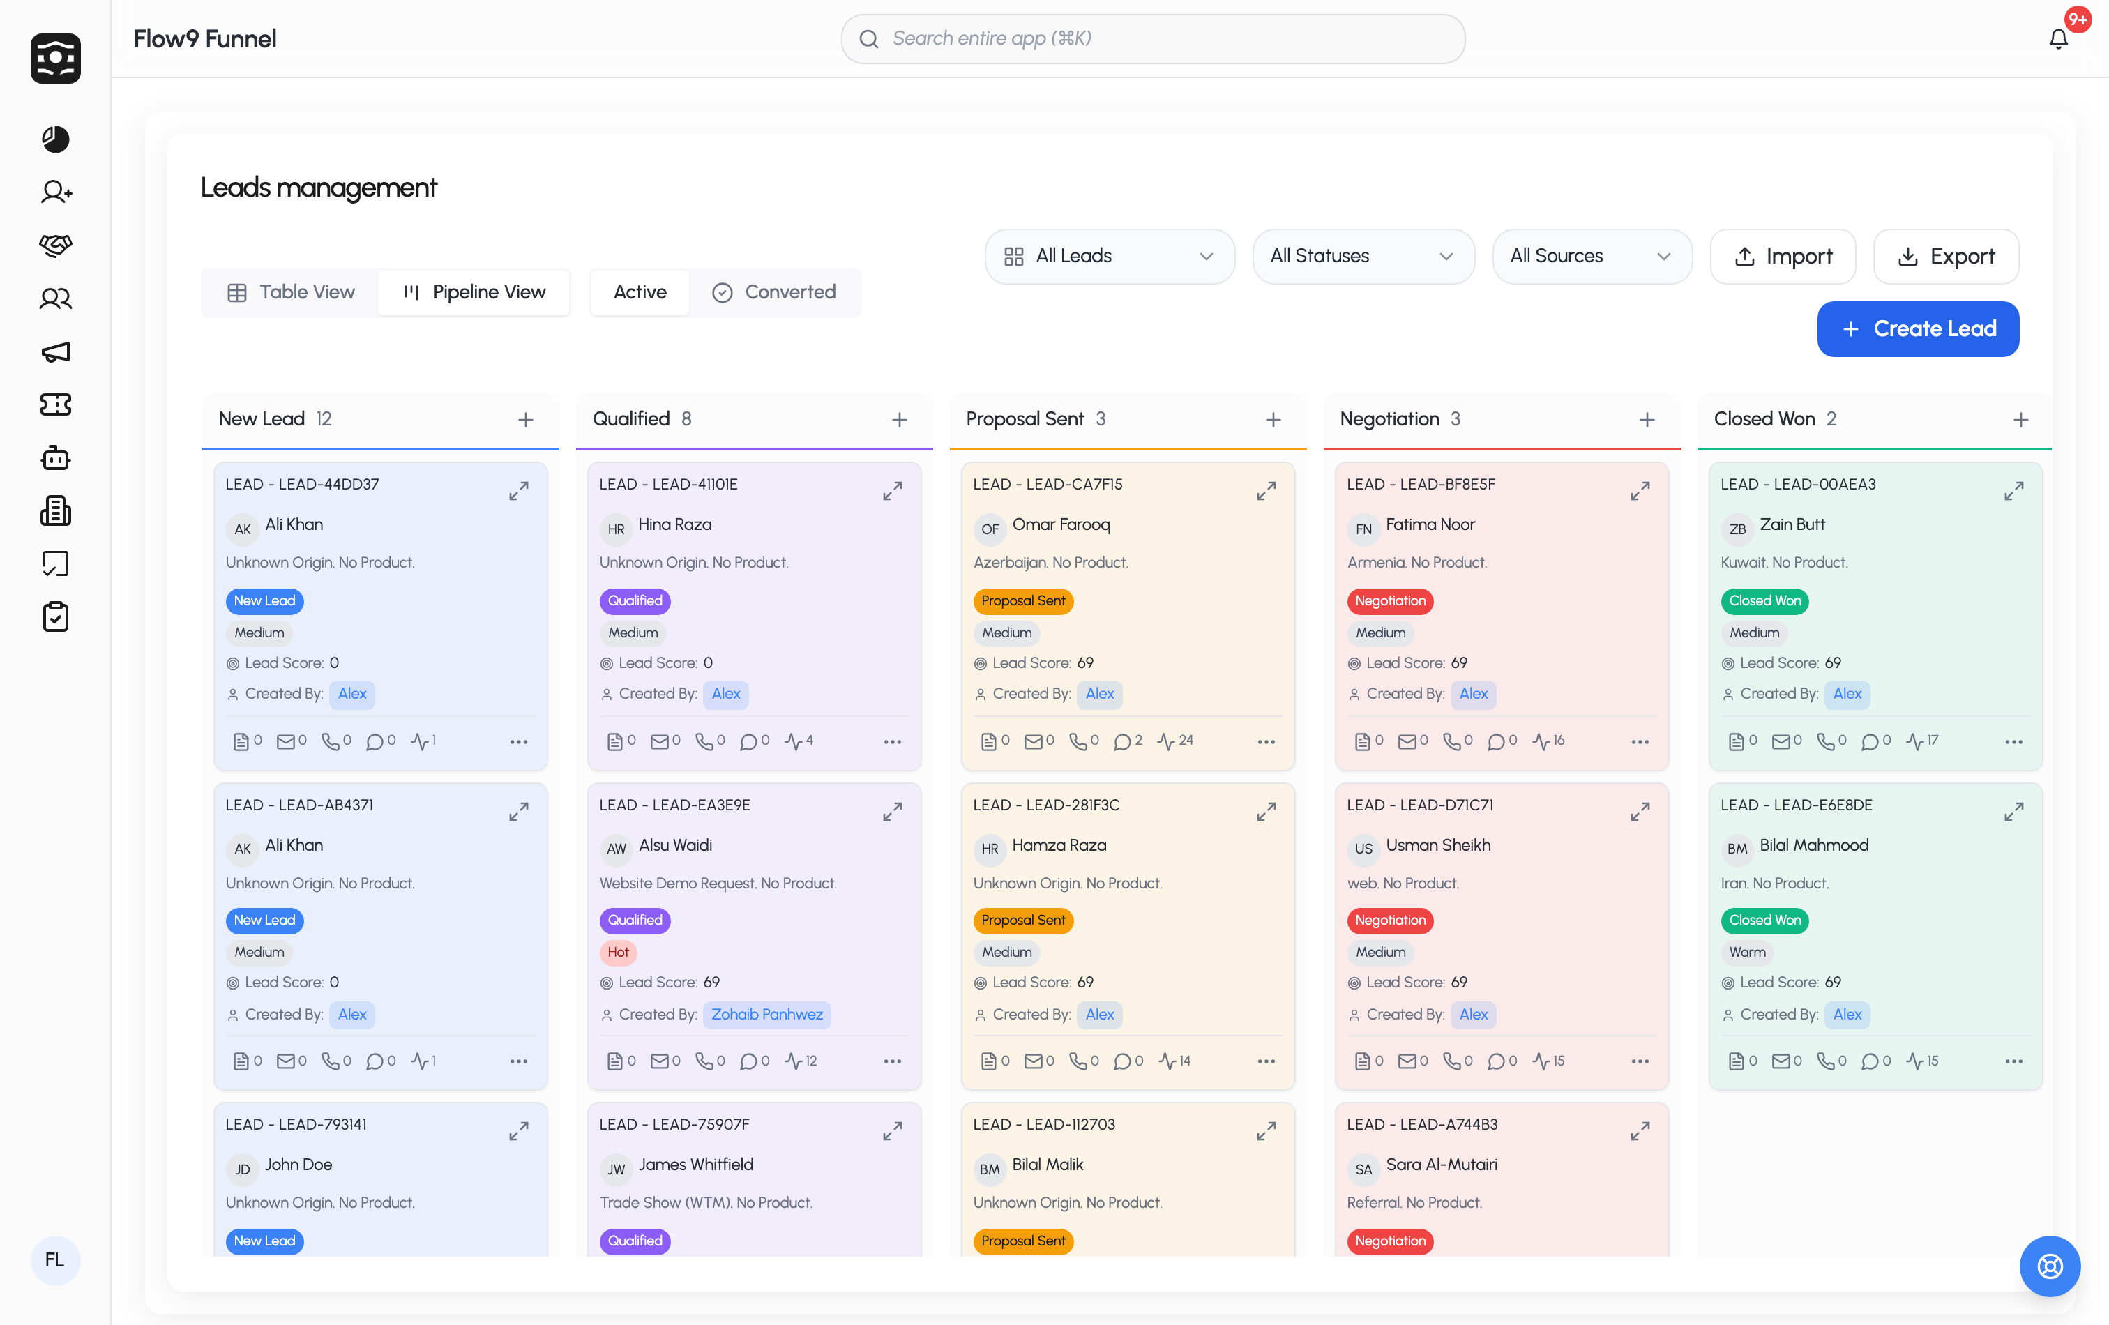Click phone call count on Usman Sheikh card
This screenshot has width=2109, height=1325.
click(x=1458, y=1061)
